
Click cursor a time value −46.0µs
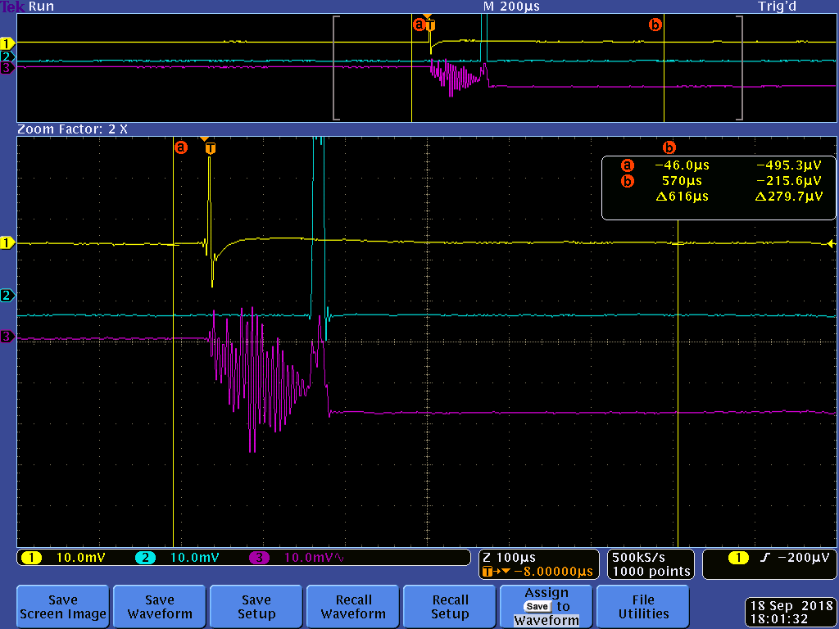coord(682,165)
